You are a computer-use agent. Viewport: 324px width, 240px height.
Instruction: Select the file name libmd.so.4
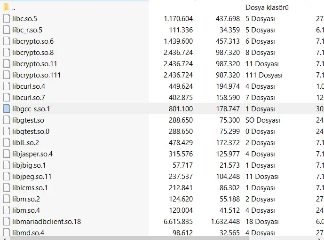pos(28,233)
